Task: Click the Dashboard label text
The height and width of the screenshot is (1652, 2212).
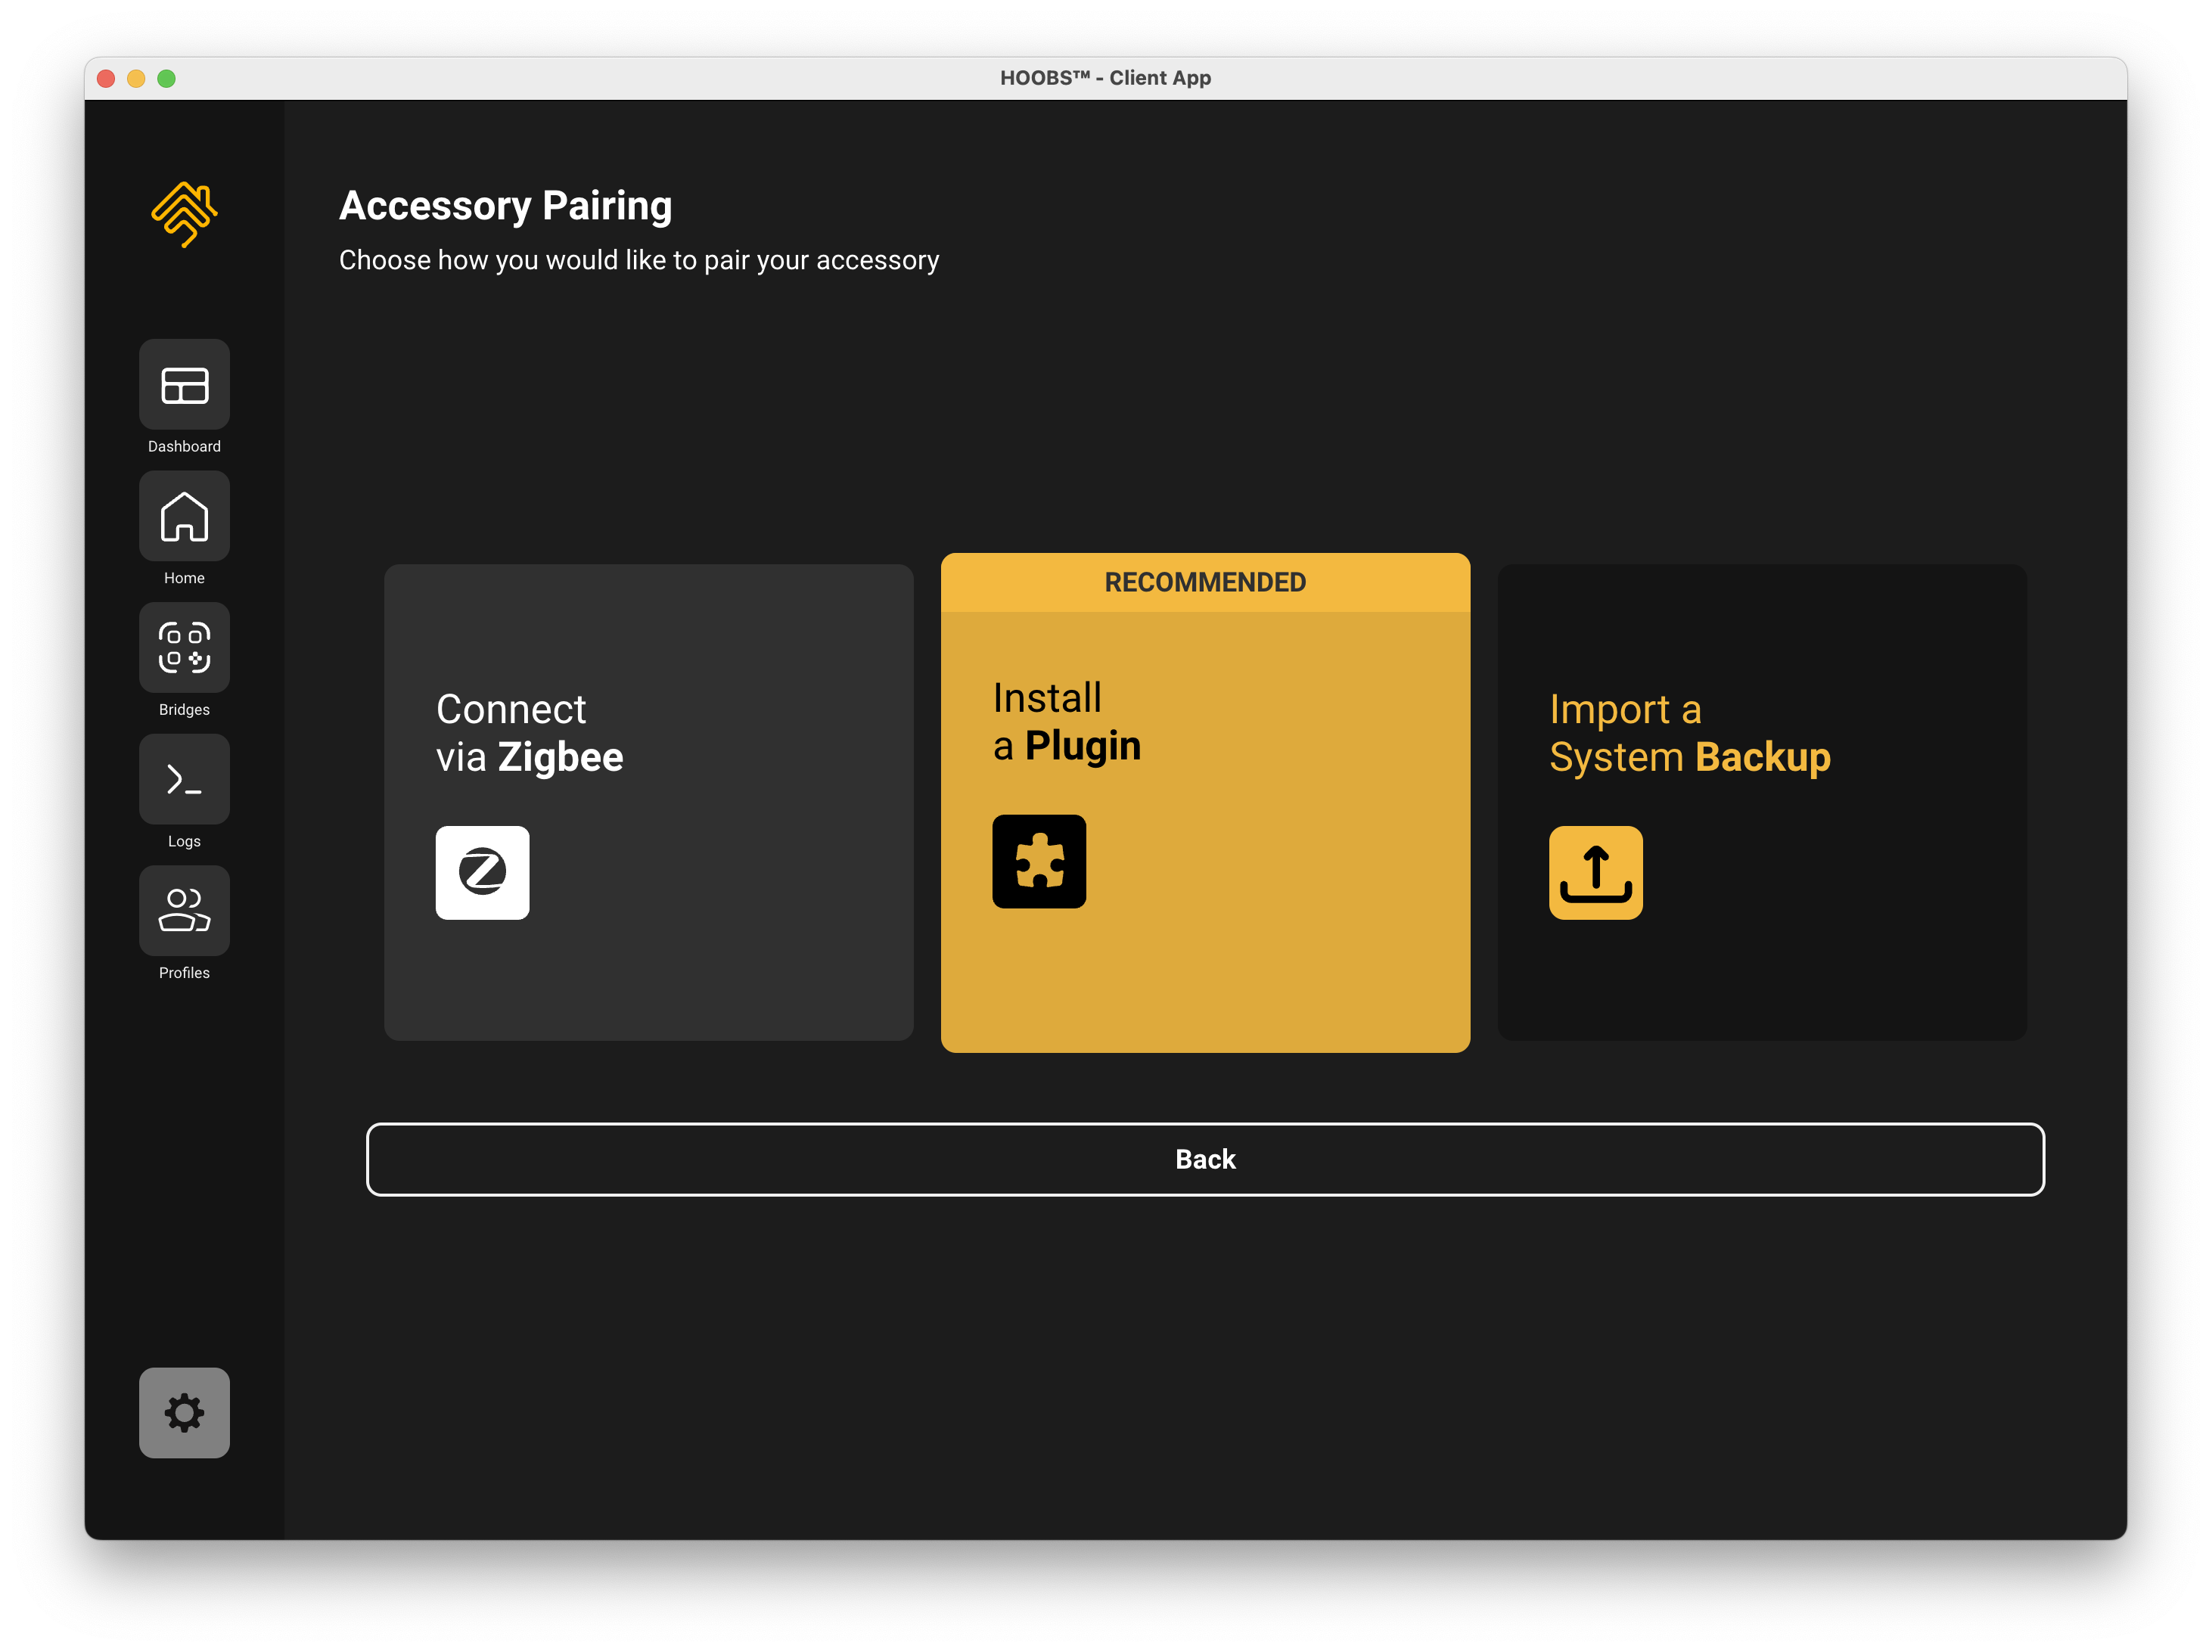Action: click(184, 446)
